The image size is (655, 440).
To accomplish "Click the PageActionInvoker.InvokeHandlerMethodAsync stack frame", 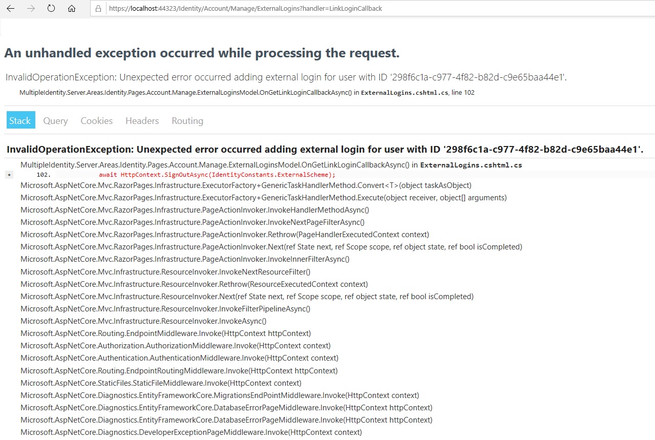I will click(x=195, y=209).
